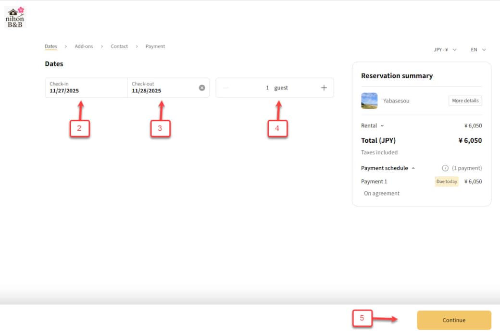500x334 pixels.
Task: Collapse the Payment schedule section
Action: (387, 168)
